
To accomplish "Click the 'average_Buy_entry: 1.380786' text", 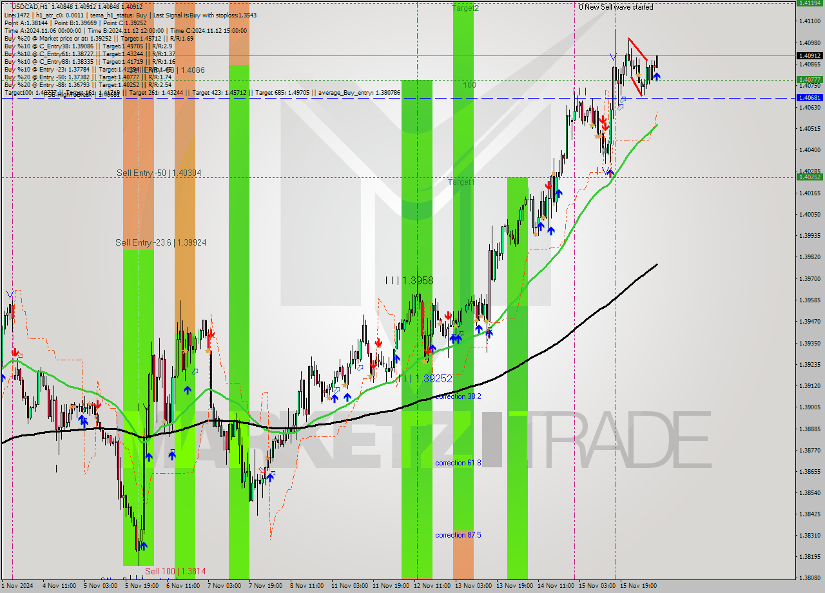I will 358,92.
